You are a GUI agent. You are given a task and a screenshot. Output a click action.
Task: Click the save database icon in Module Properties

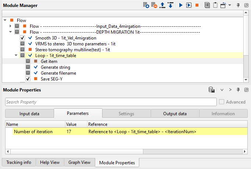[211, 90]
